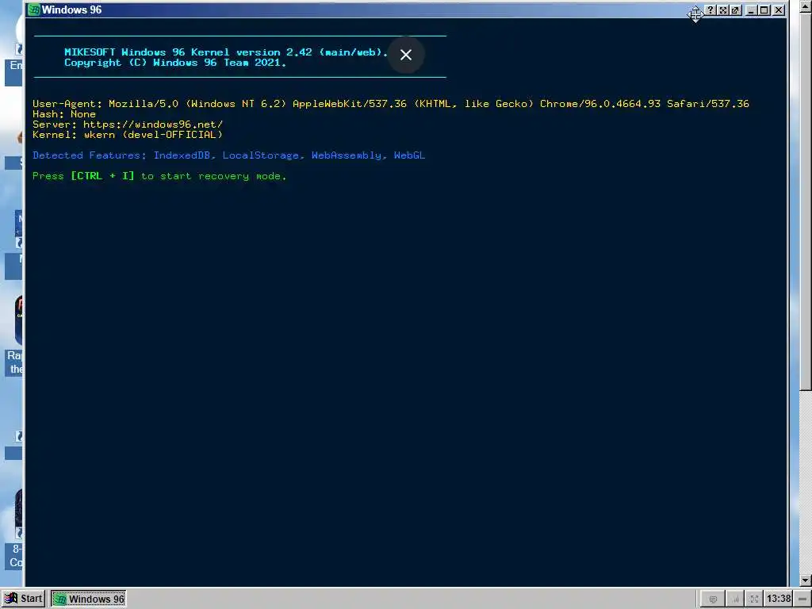
Task: Click the page scrollbar down arrow
Action: (x=806, y=580)
